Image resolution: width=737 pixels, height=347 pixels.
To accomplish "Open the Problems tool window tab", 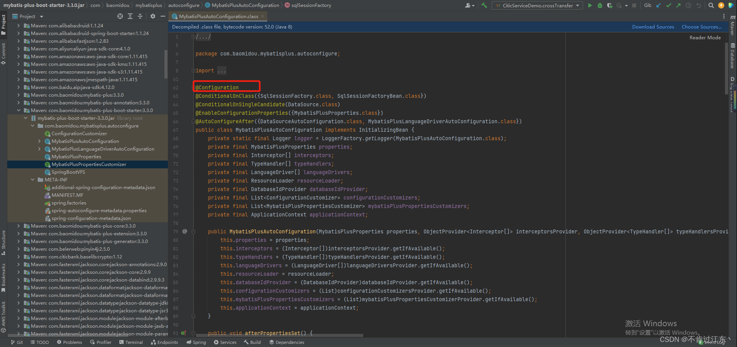I will (x=69, y=342).
